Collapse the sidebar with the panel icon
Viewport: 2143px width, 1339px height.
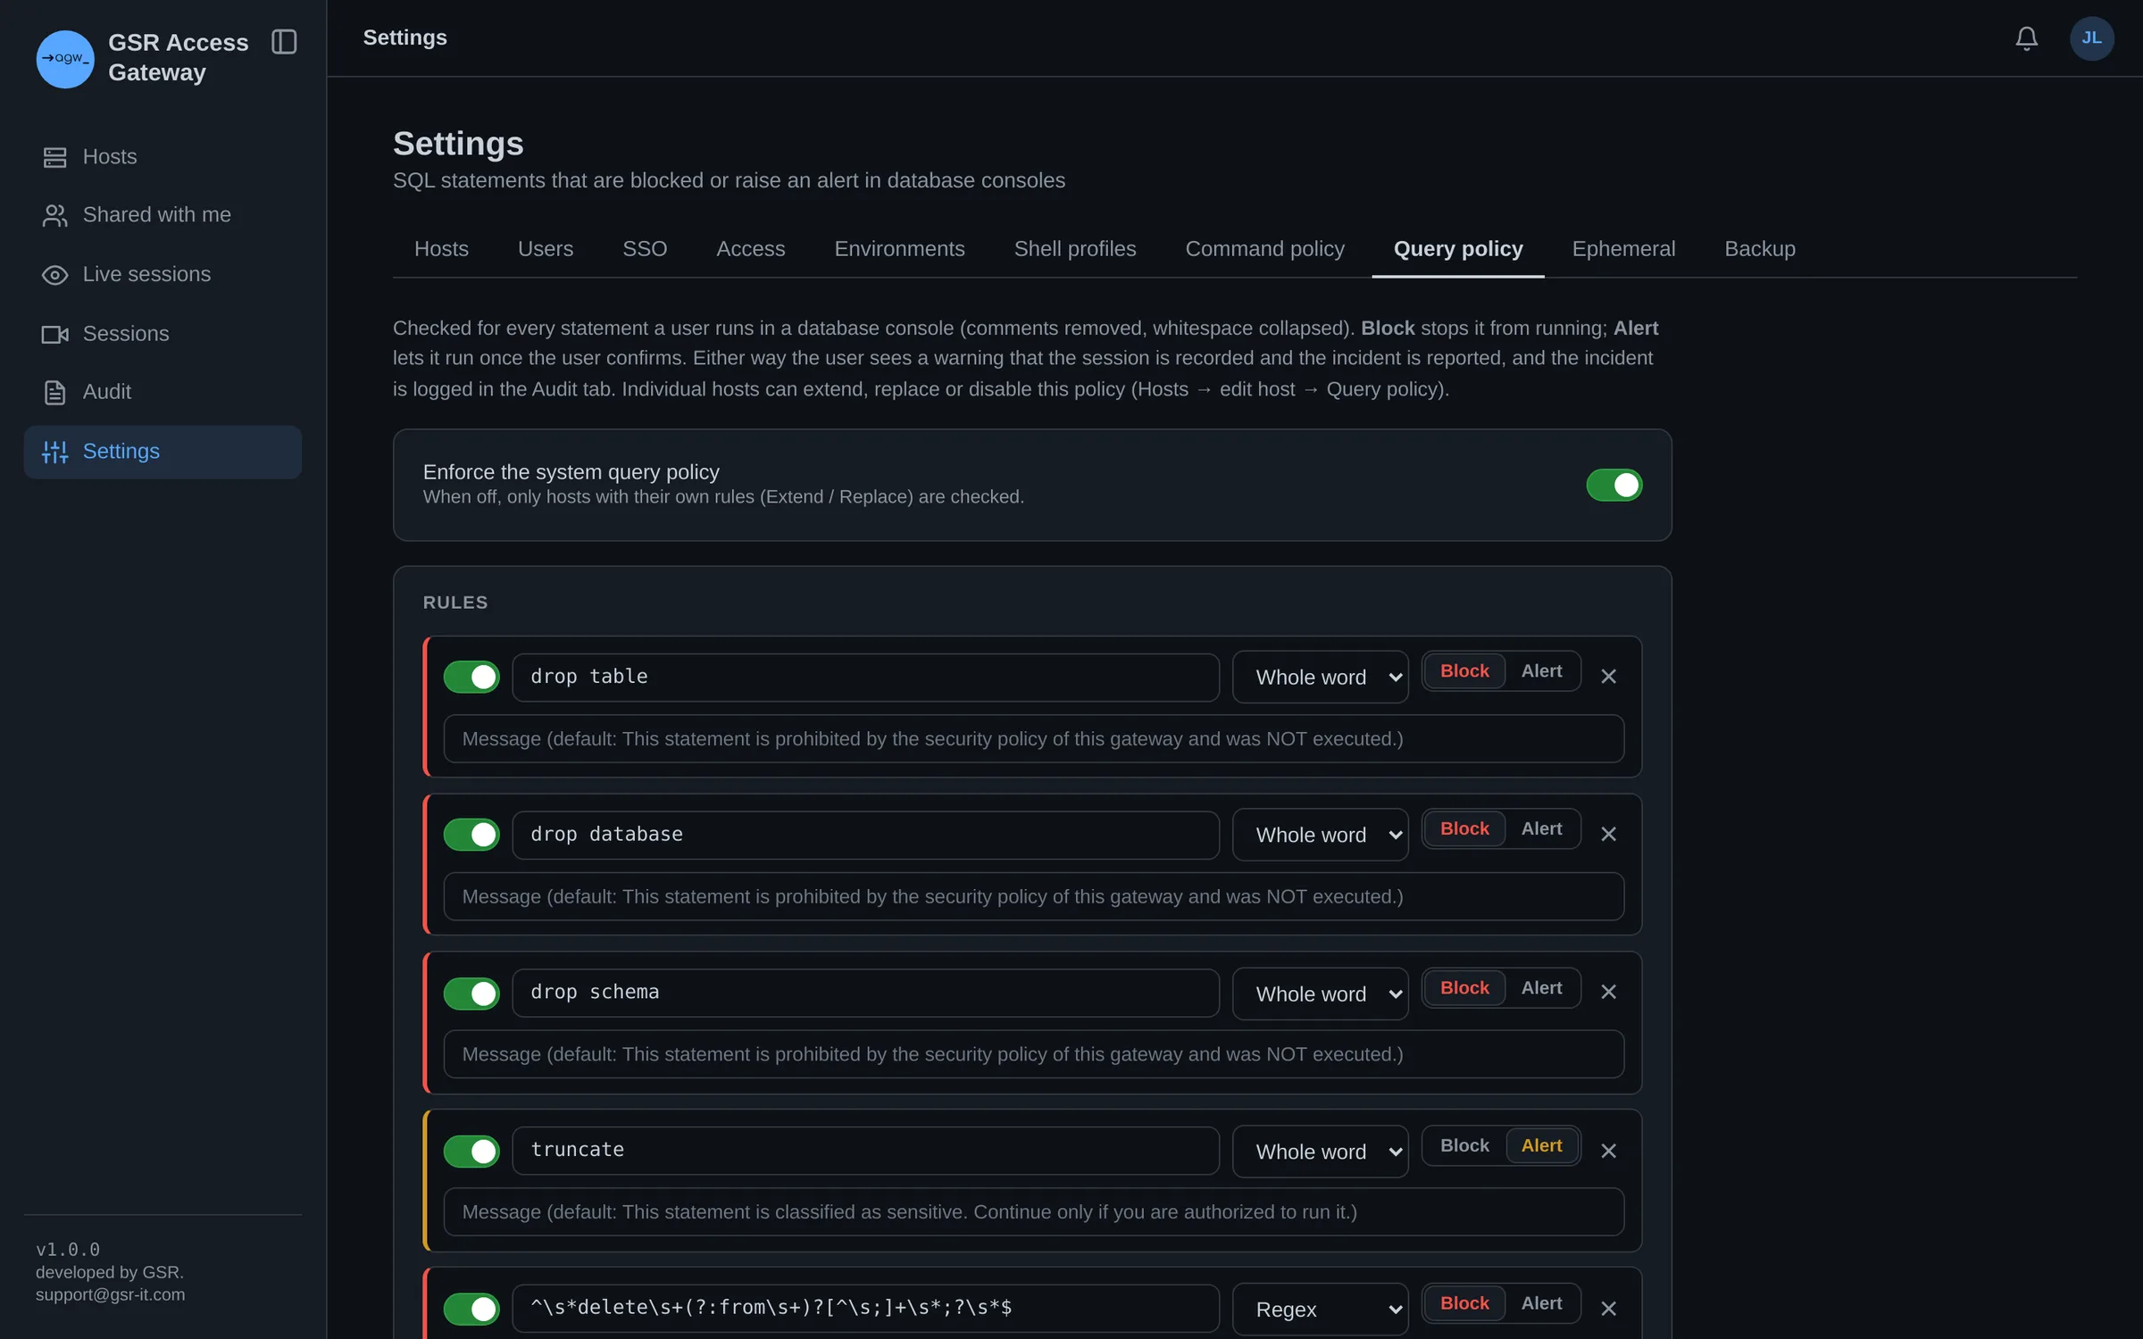click(284, 42)
